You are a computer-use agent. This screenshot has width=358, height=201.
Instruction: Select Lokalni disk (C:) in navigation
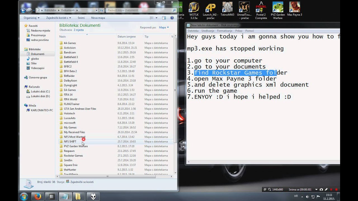coord(38,92)
